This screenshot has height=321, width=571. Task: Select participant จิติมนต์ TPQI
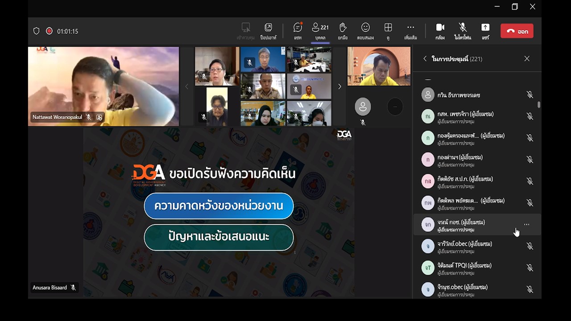(477, 267)
